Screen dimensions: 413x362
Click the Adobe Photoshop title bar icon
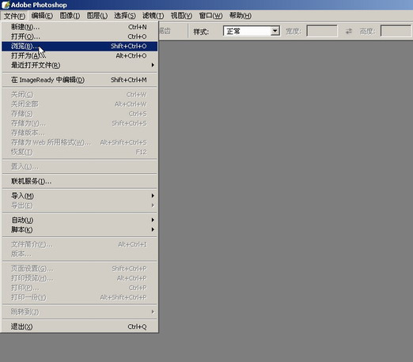coord(6,5)
